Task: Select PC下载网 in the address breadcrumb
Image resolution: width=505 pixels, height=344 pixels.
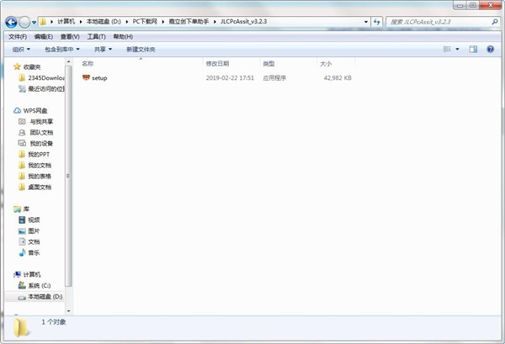Action: pos(145,22)
